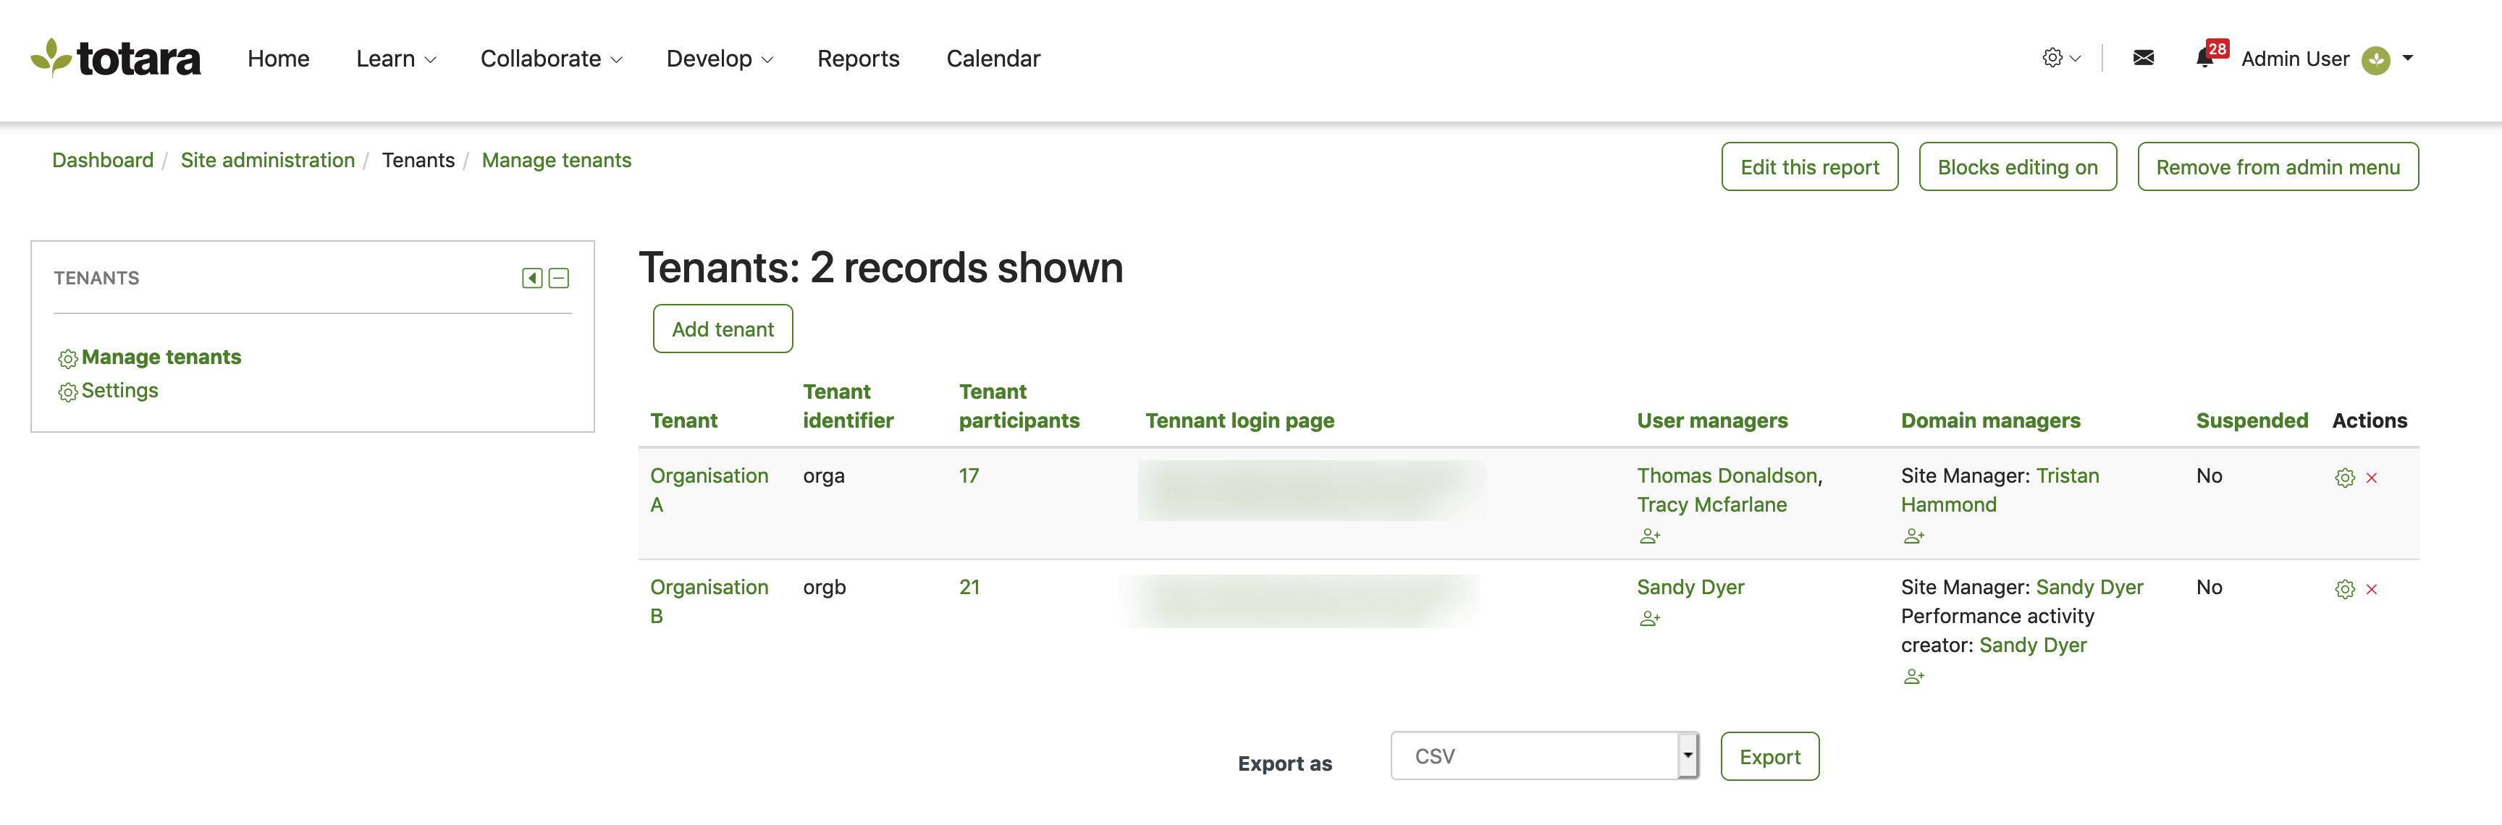The width and height of the screenshot is (2502, 825).
Task: Click the messages envelope icon
Action: click(x=2143, y=58)
